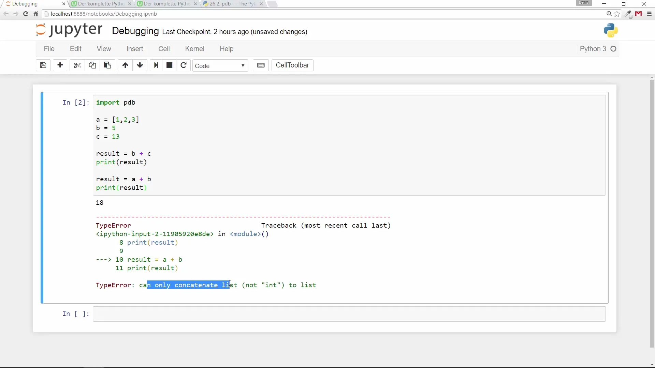Close the Debugging browser tab

tap(64, 4)
